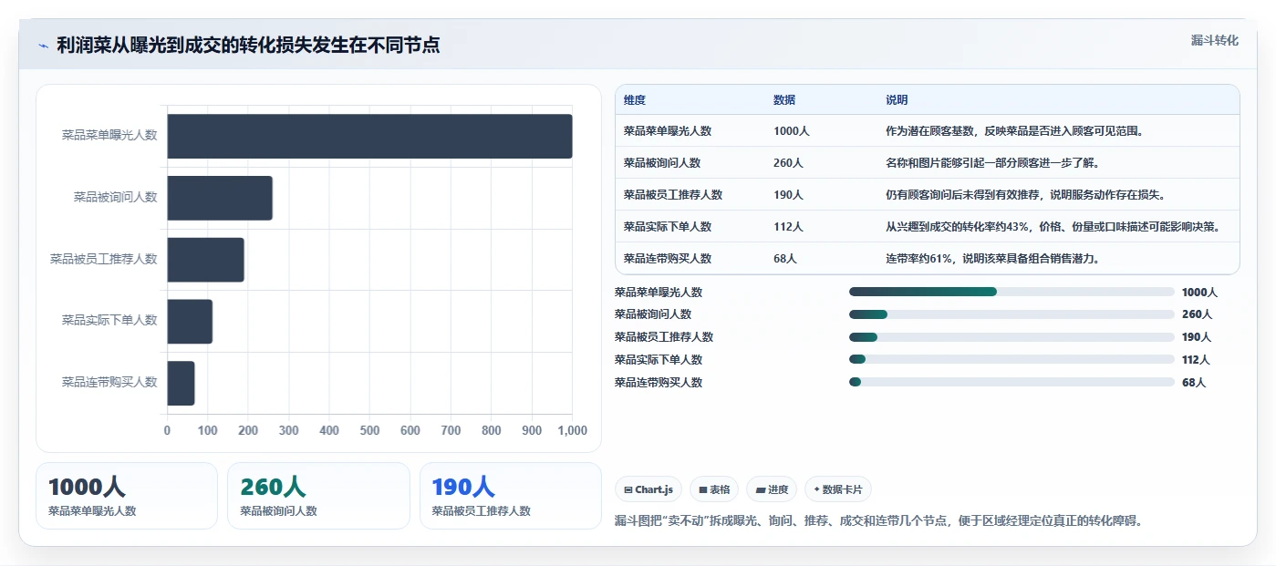Click the 说明 column header
1276x566 pixels.
point(897,99)
